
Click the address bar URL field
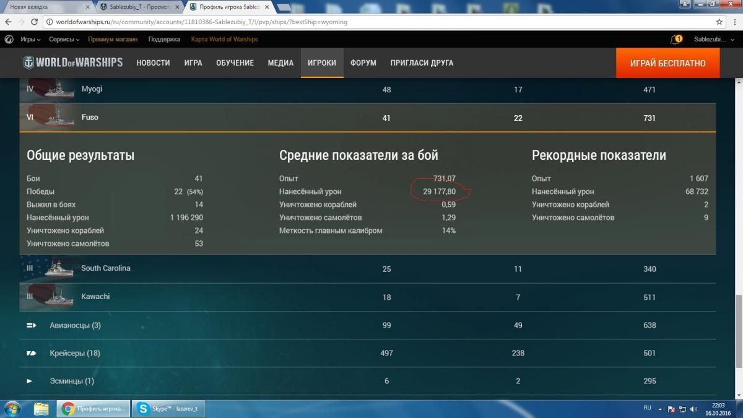pos(378,22)
